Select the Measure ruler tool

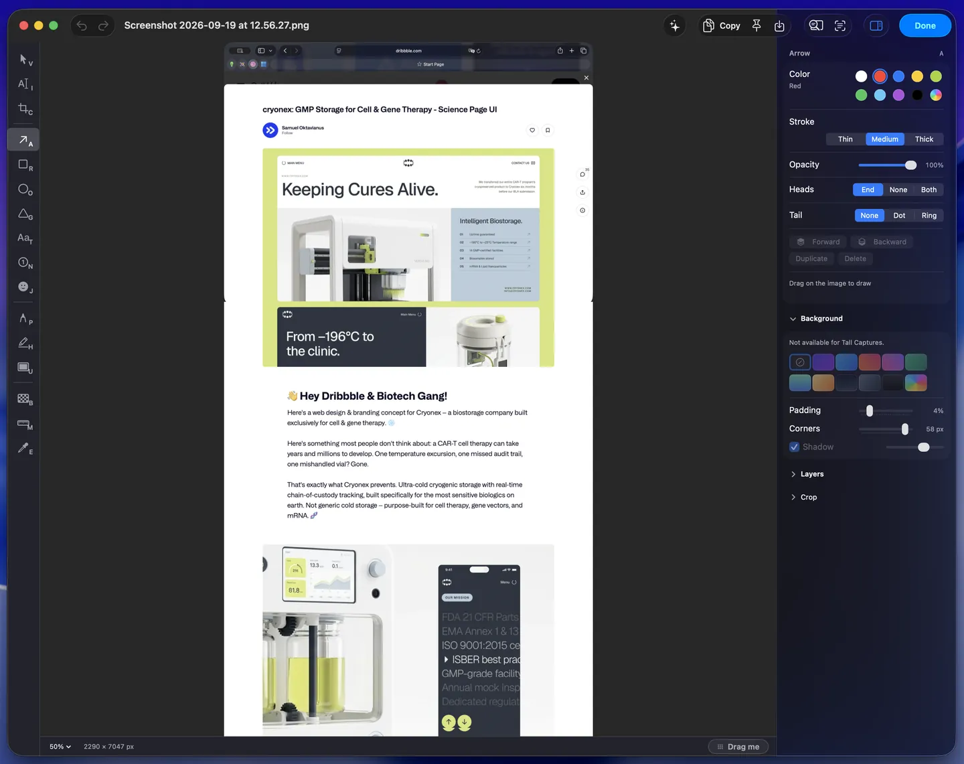click(25, 424)
